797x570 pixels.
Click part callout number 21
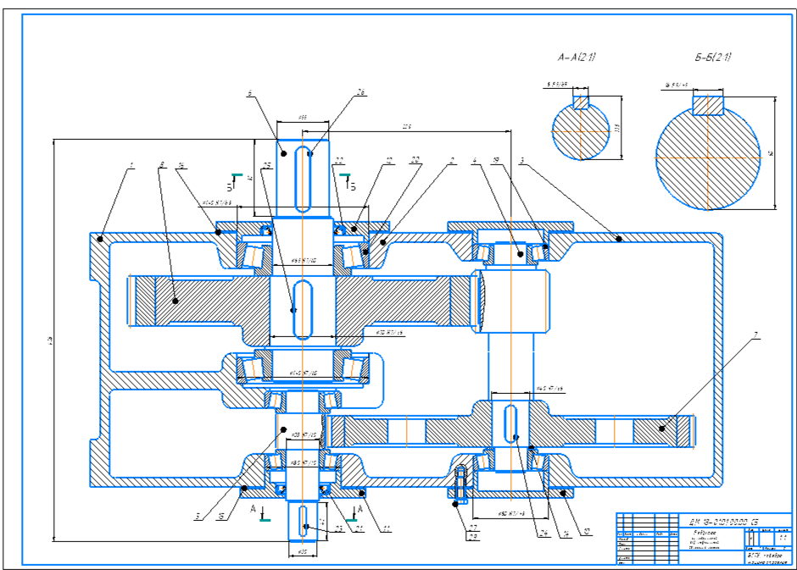(x=359, y=528)
